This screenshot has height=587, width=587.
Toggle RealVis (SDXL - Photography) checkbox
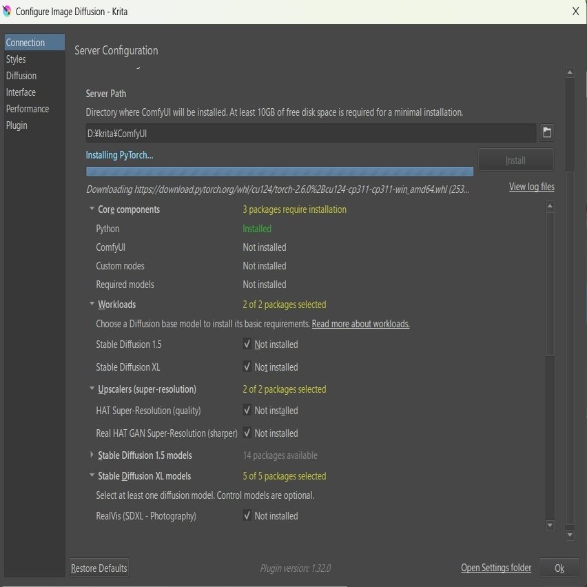coord(247,515)
